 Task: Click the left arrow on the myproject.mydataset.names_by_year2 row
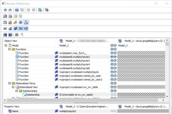(x=112, y=80)
